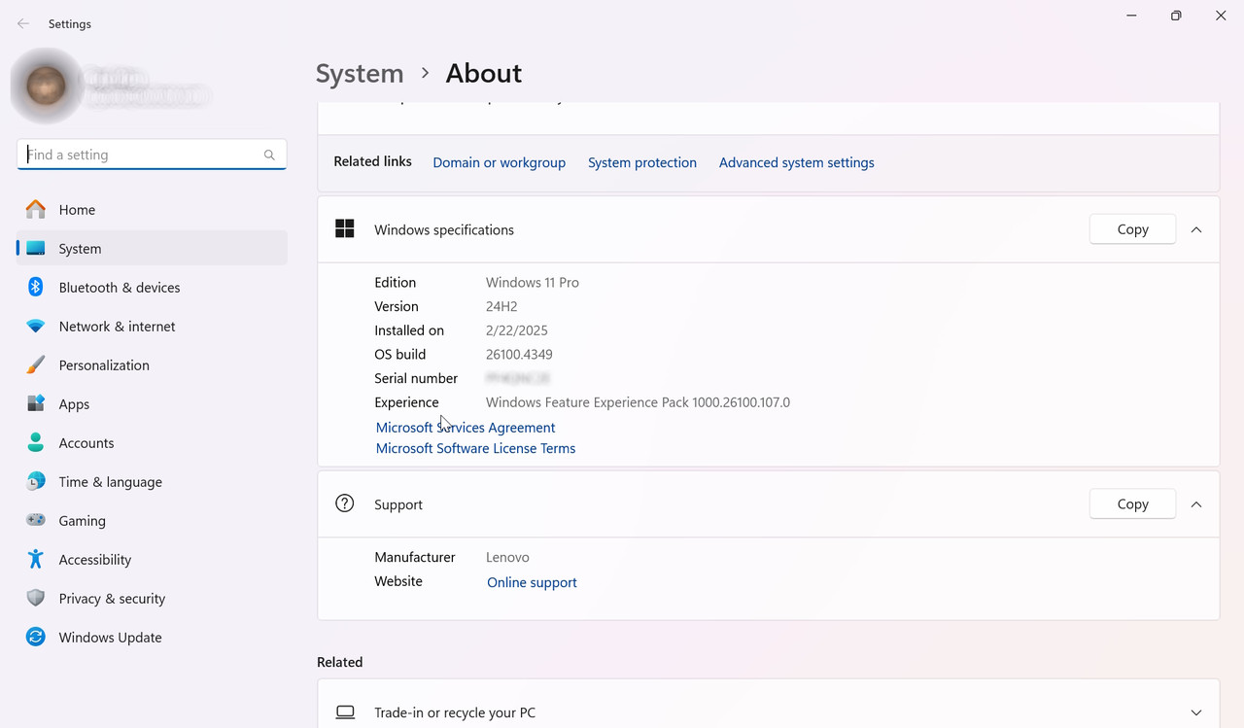Viewport: 1244px width, 728px height.
Task: Go to Network & internet settings
Action: [x=152, y=326]
